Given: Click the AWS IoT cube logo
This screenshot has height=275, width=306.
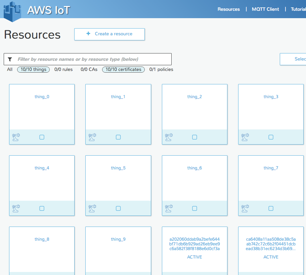Looking at the screenshot, I should (12, 11).
